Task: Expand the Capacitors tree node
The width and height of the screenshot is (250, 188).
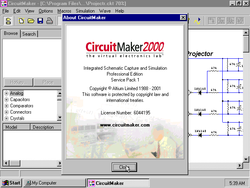Action: 6,99
